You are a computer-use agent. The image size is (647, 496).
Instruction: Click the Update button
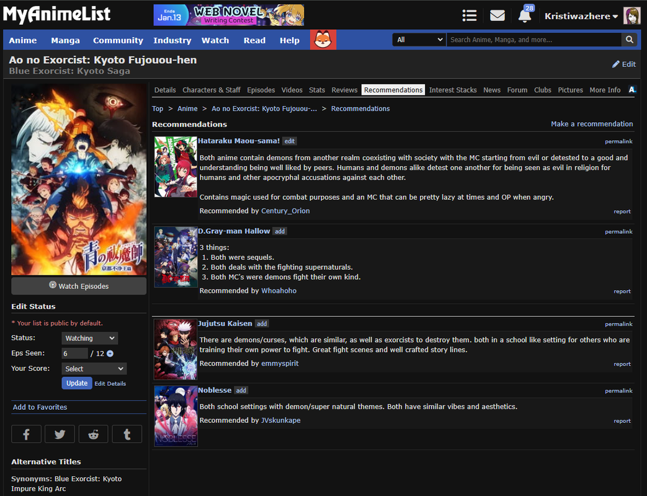coord(77,383)
